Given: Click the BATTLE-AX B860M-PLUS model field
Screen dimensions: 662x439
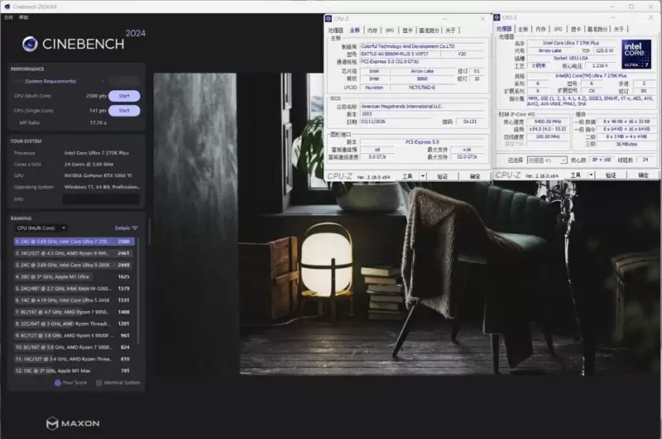Looking at the screenshot, I should click(x=400, y=54).
